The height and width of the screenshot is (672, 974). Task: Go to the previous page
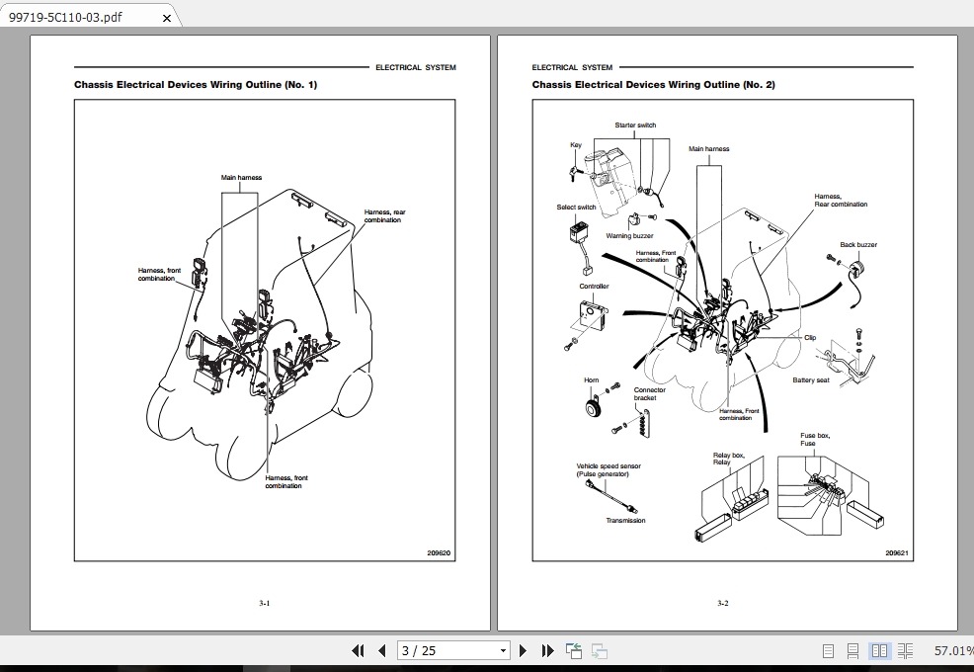pos(382,650)
